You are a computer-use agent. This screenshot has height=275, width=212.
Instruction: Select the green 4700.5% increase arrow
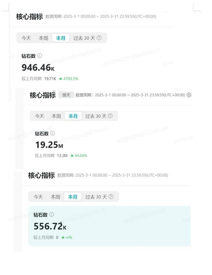61,79
